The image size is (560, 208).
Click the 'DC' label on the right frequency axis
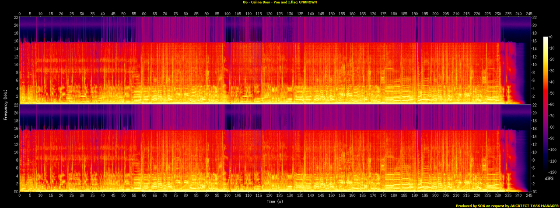[x=535, y=191]
